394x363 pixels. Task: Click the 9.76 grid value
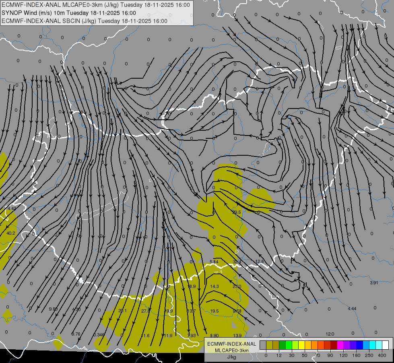76,334
